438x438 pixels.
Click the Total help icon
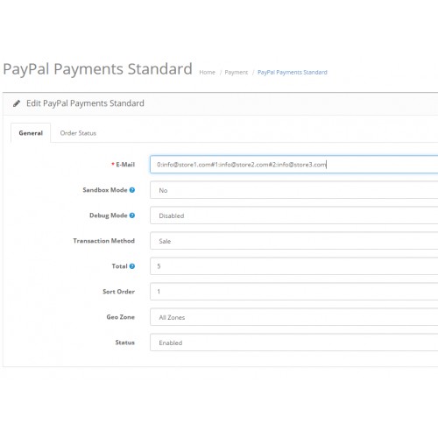click(x=132, y=266)
